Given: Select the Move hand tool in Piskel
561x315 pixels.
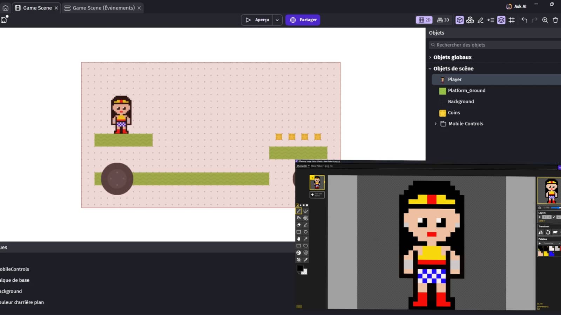Looking at the screenshot, I should 299,239.
